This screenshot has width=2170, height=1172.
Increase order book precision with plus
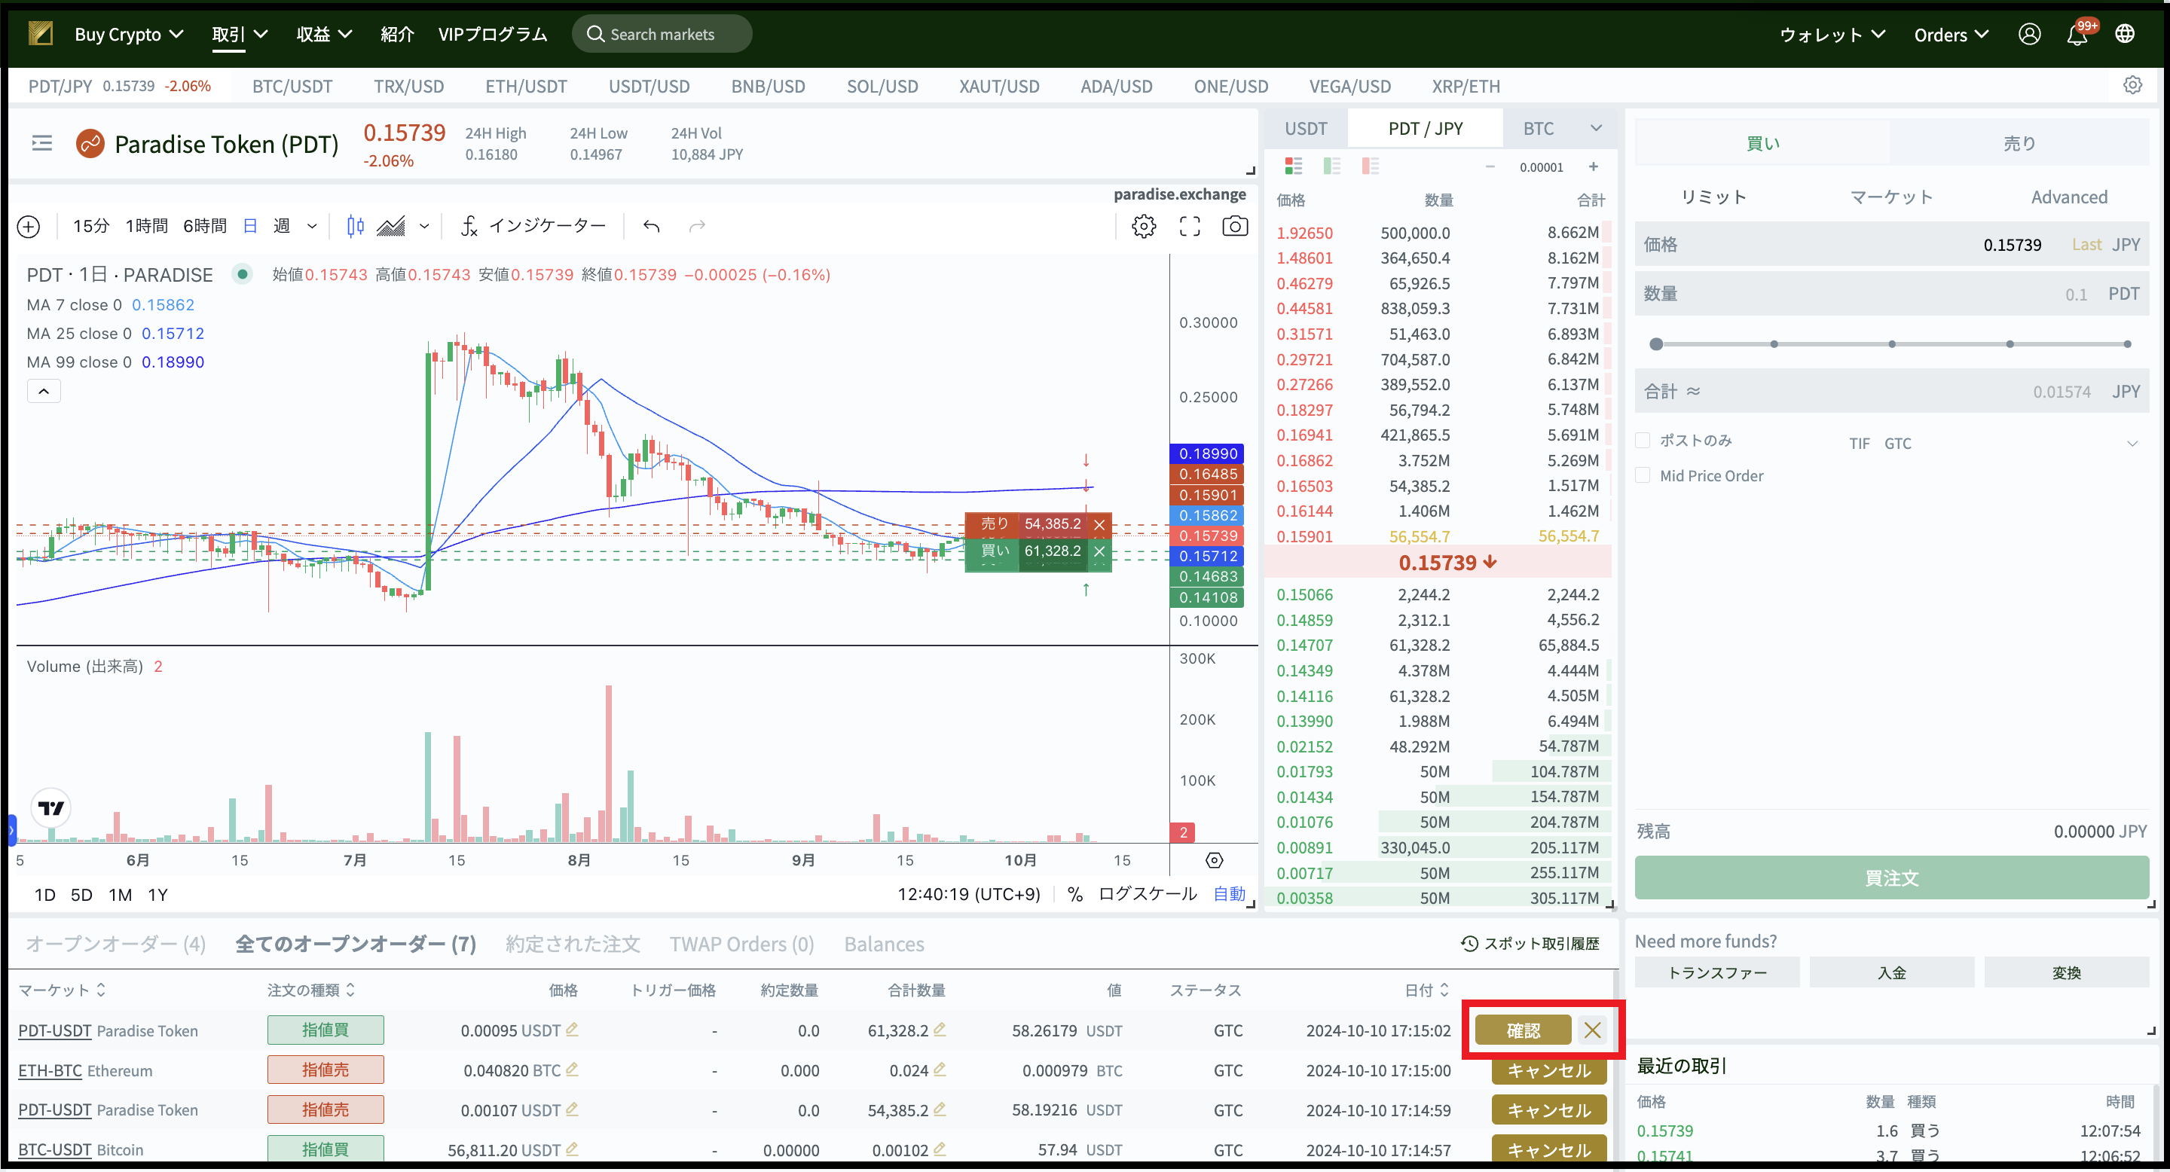[x=1593, y=166]
